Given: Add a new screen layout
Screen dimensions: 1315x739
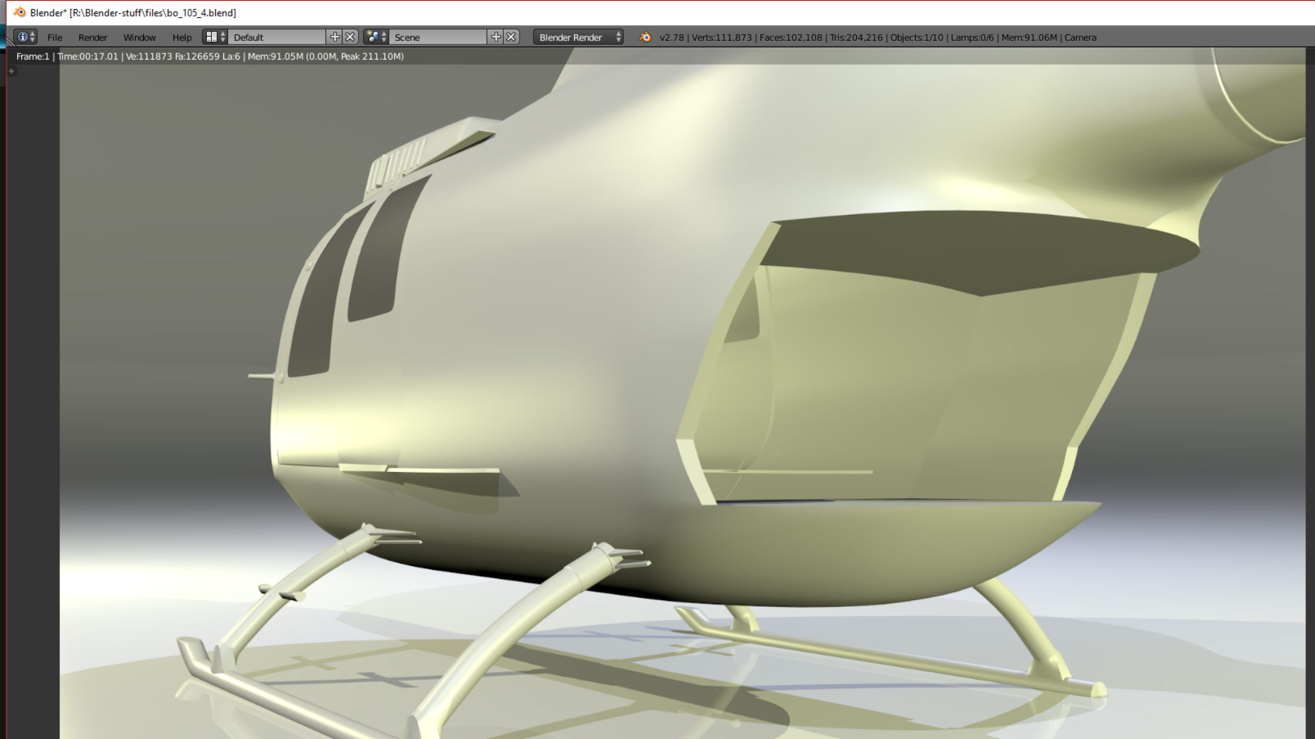Looking at the screenshot, I should tap(334, 37).
